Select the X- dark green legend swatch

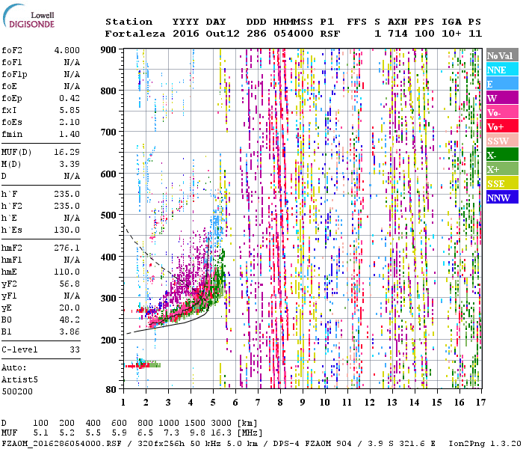click(x=502, y=155)
